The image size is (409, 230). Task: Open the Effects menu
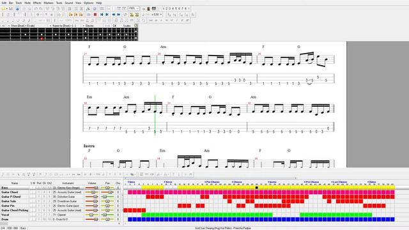tap(37, 3)
